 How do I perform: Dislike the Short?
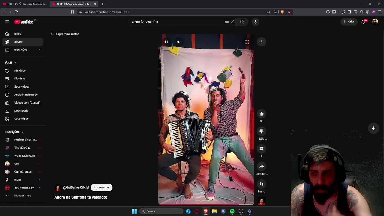click(262, 131)
